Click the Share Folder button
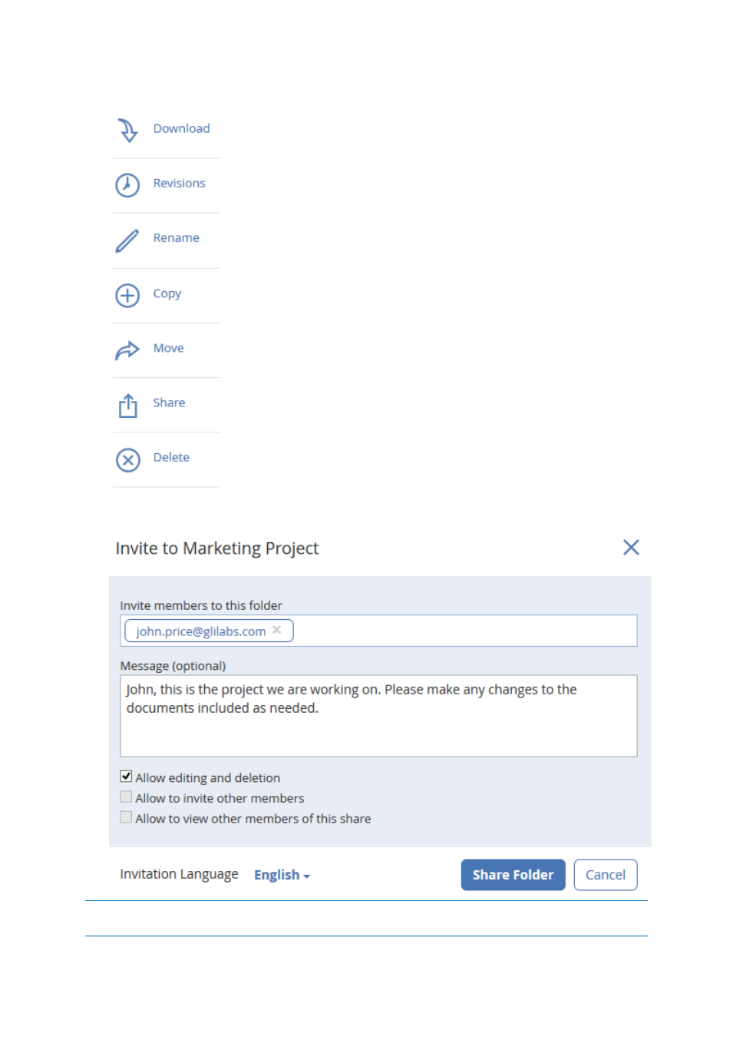 coord(513,875)
